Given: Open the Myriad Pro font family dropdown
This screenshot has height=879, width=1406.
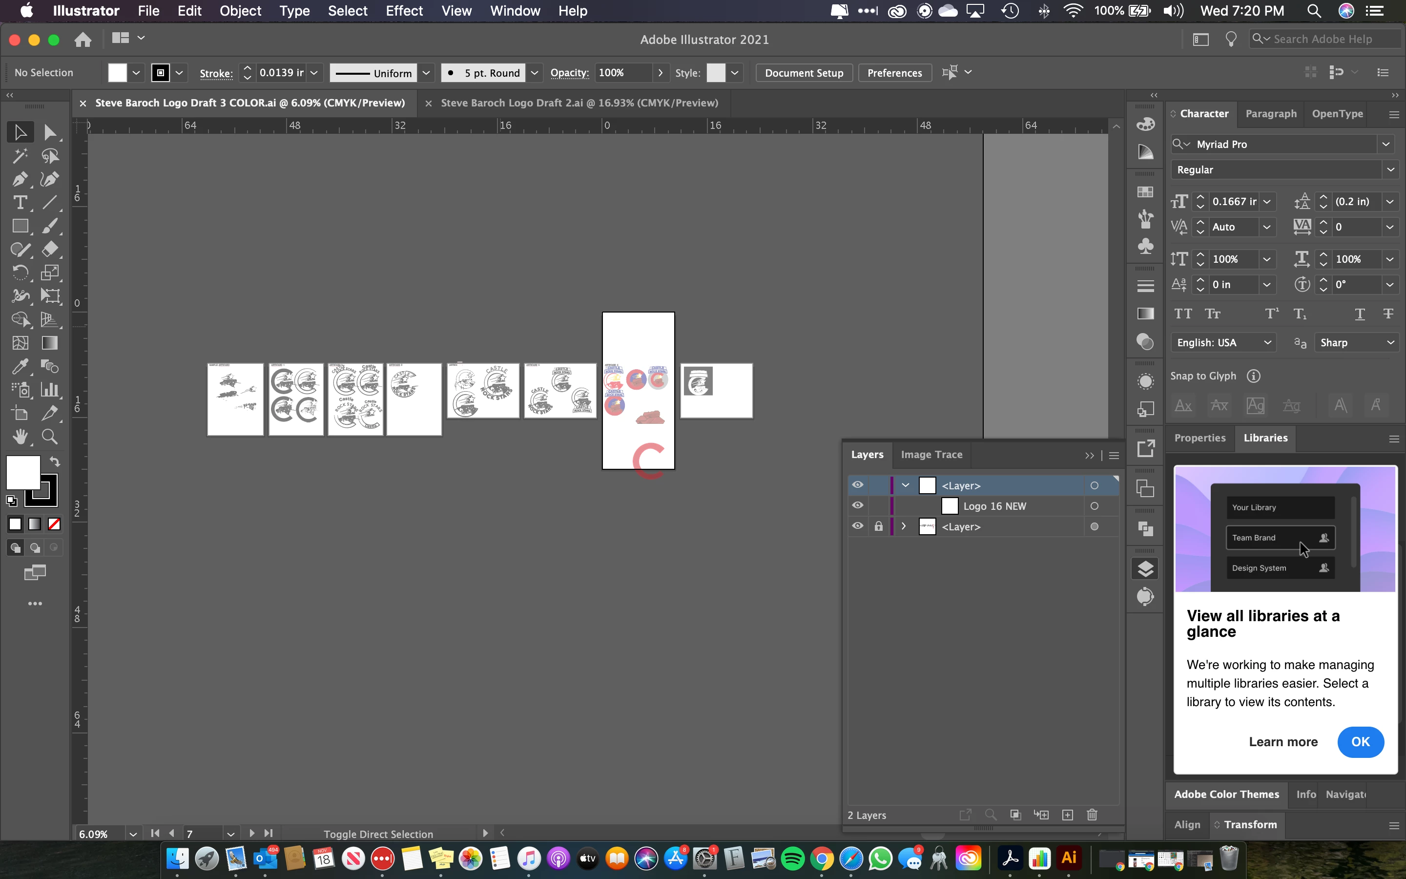Looking at the screenshot, I should point(1385,144).
